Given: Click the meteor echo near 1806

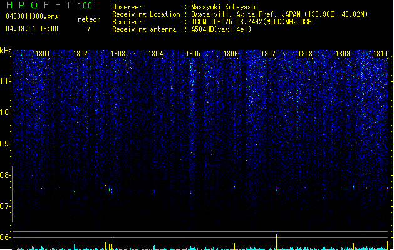Looking at the screenshot, I should (235, 186).
